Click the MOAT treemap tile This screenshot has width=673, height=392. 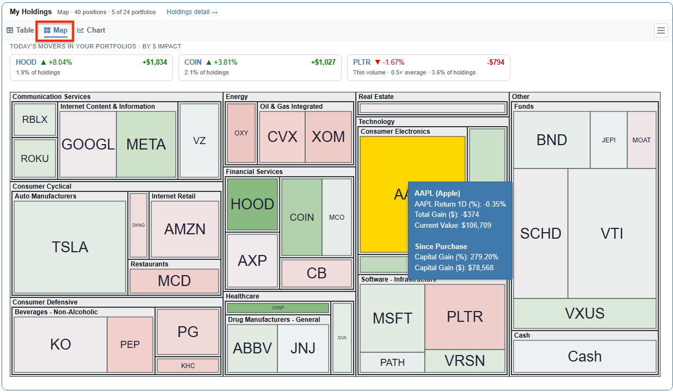click(x=641, y=140)
